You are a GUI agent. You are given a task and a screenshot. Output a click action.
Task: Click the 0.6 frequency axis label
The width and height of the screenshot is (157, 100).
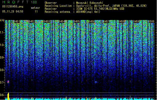click(2, 95)
